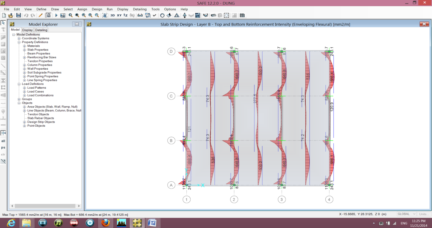Screen dimensions: 432x228
Task: Select the Slab Rebar Objects tree item
Action: (41, 118)
